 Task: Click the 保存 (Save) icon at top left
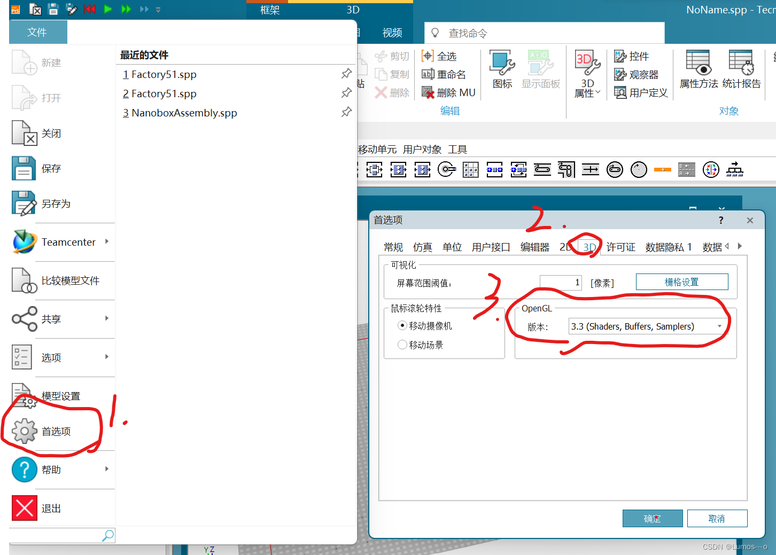tap(53, 9)
